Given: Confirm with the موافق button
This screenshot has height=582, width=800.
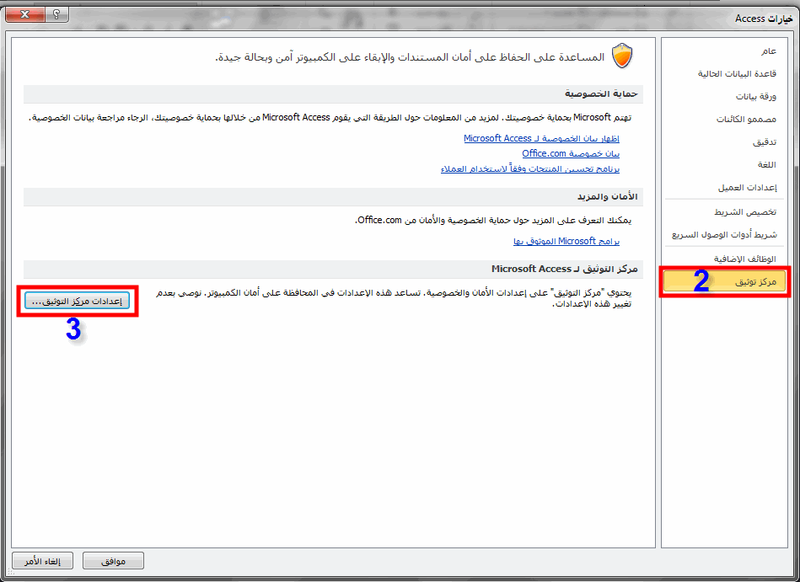Looking at the screenshot, I should (x=113, y=561).
